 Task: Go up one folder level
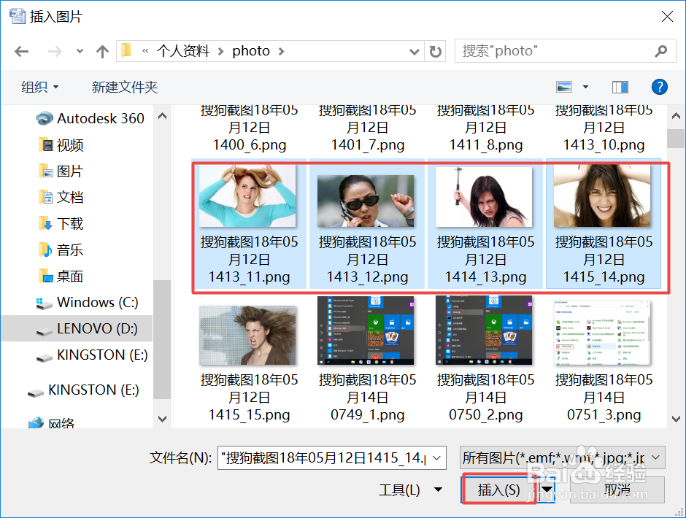[101, 50]
